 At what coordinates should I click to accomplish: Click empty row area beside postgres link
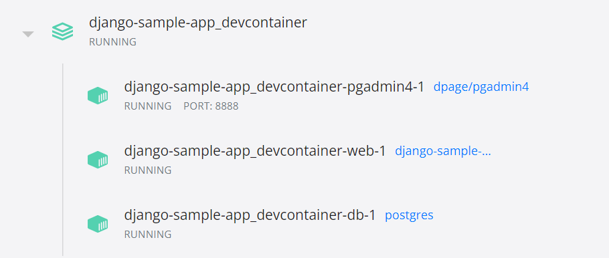pos(521,224)
